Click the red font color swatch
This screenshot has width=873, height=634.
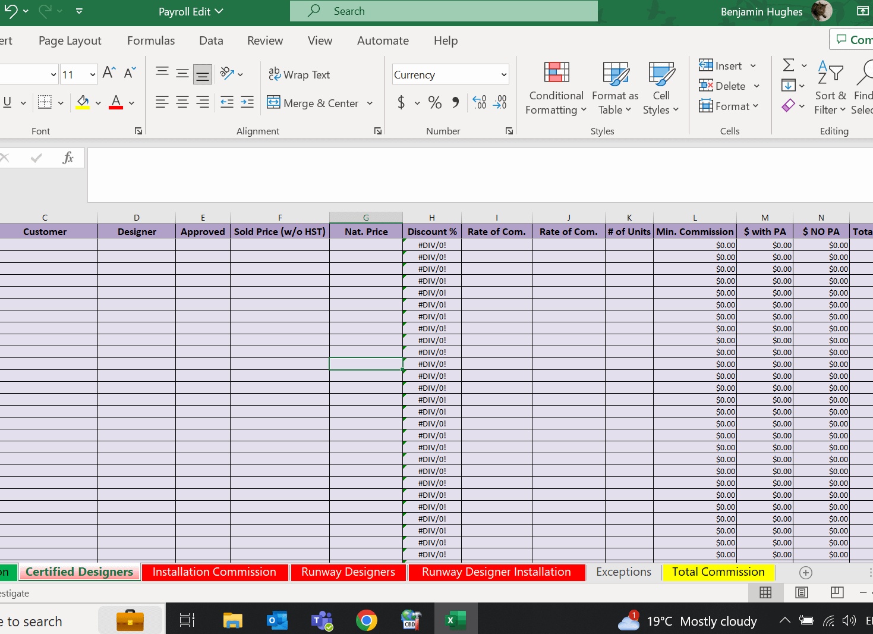[x=116, y=102]
